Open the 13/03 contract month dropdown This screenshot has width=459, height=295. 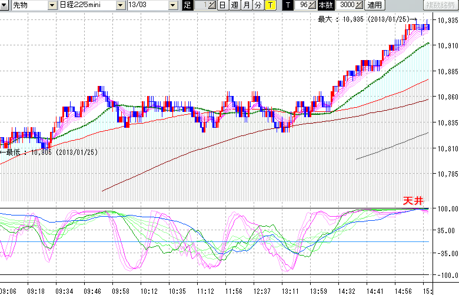(x=172, y=5)
